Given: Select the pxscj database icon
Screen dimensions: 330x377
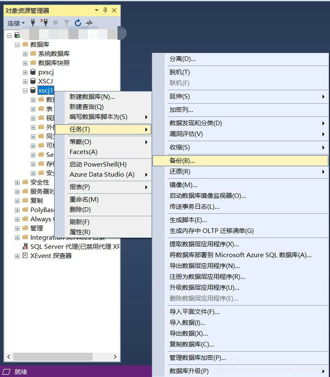Looking at the screenshot, I should click(33, 72).
